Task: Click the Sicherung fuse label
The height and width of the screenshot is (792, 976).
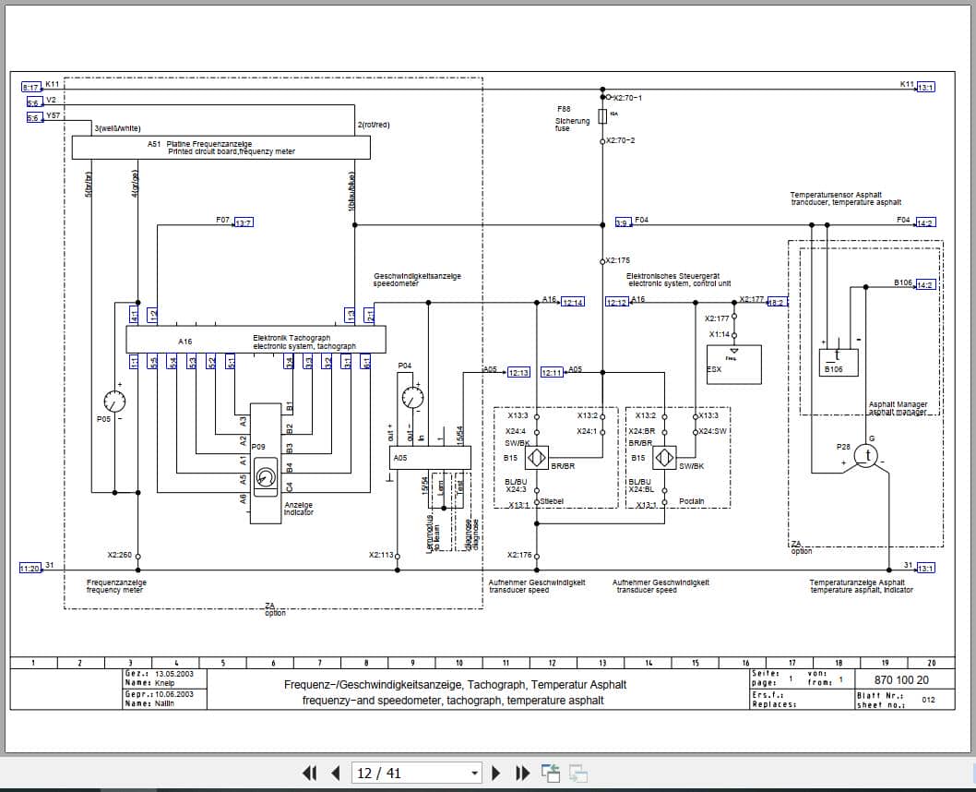Action: [x=572, y=125]
